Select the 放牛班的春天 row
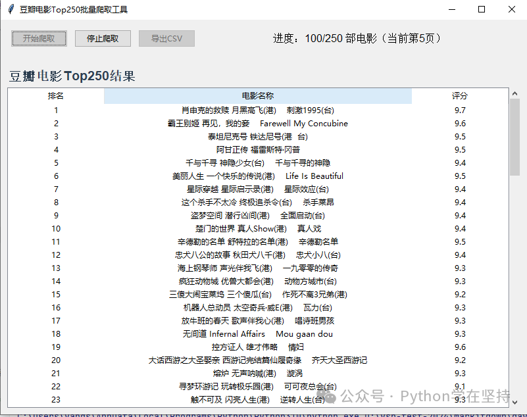The height and width of the screenshot is (417, 527). coord(258,320)
